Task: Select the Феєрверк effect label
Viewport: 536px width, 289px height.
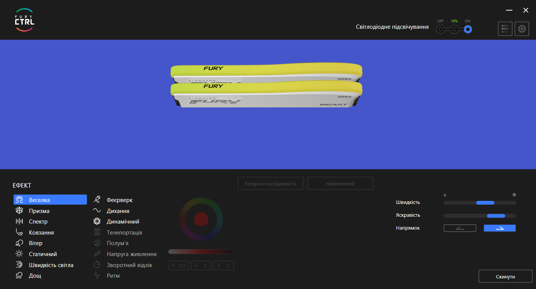Action: coord(119,200)
